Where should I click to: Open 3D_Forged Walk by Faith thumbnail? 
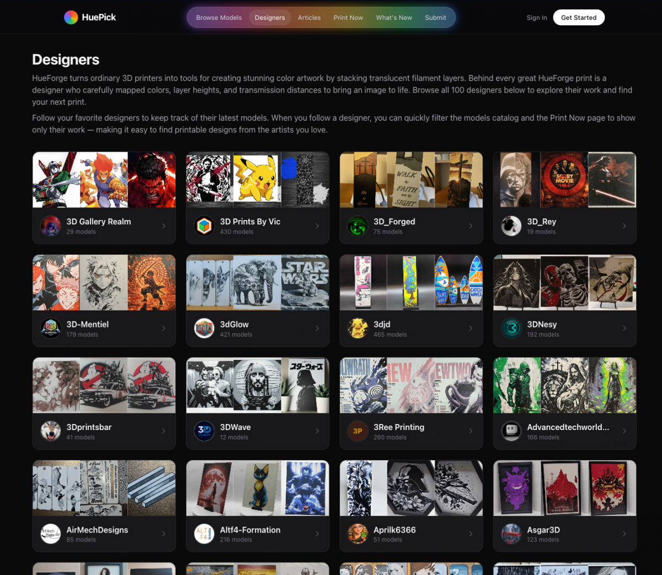[411, 180]
